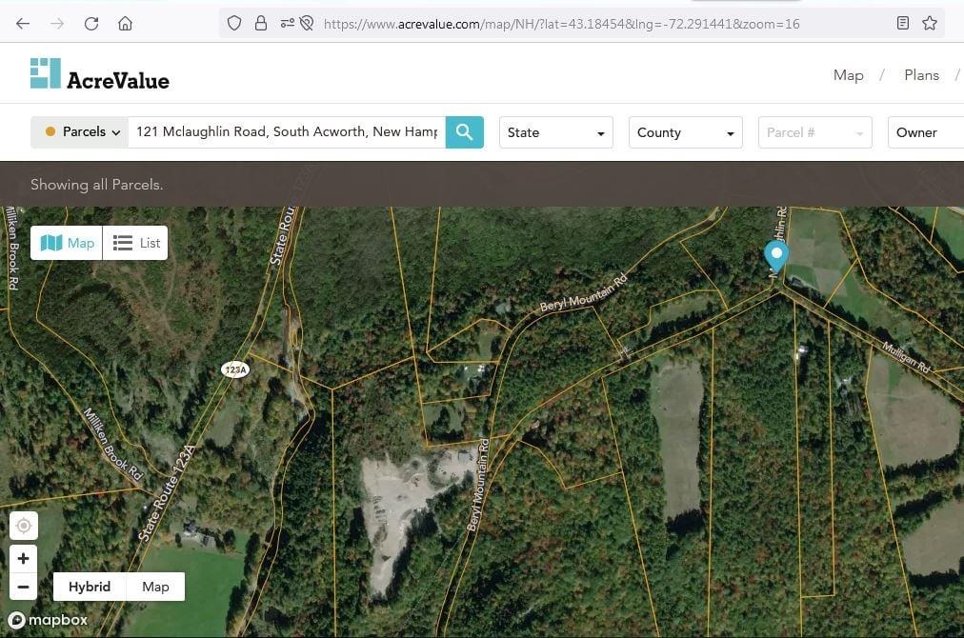Click the locate-me crosshair icon
Image resolution: width=964 pixels, height=638 pixels.
(24, 527)
